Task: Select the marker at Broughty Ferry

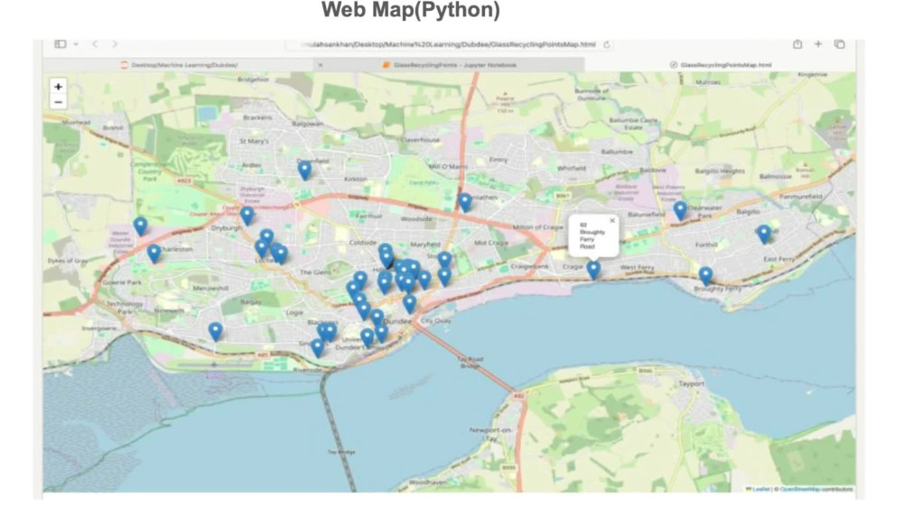Action: click(x=705, y=276)
